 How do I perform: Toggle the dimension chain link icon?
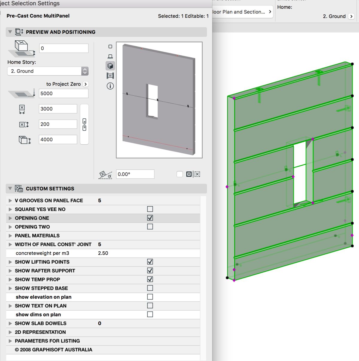(84, 124)
